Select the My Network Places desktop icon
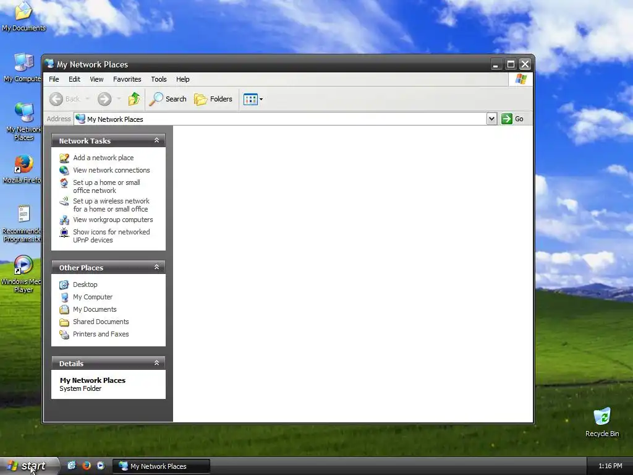The image size is (633, 475). [x=23, y=122]
